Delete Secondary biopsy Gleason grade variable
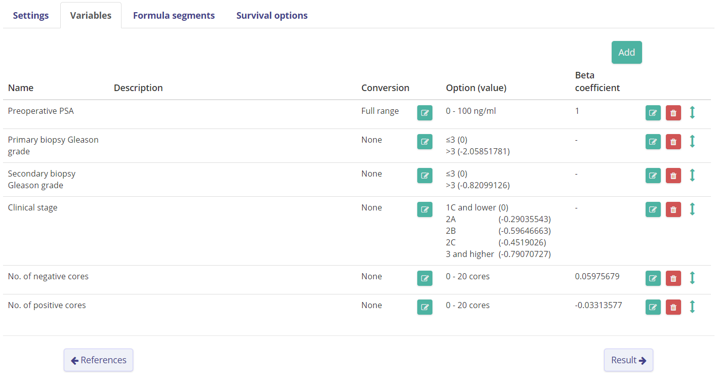Viewport: 716px width, 385px height. coord(673,176)
